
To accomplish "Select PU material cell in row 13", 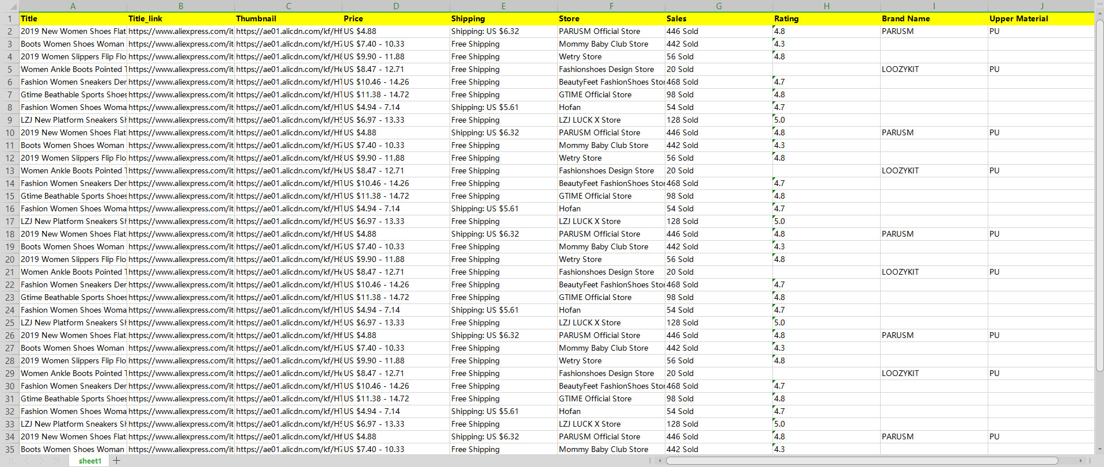I will (1041, 170).
